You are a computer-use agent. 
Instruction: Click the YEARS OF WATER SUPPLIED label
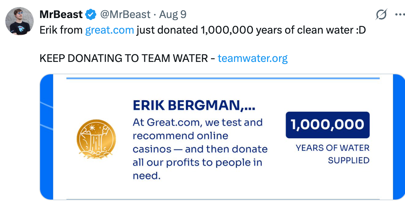coord(332,154)
